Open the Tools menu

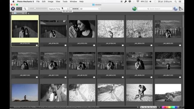(65, 2)
